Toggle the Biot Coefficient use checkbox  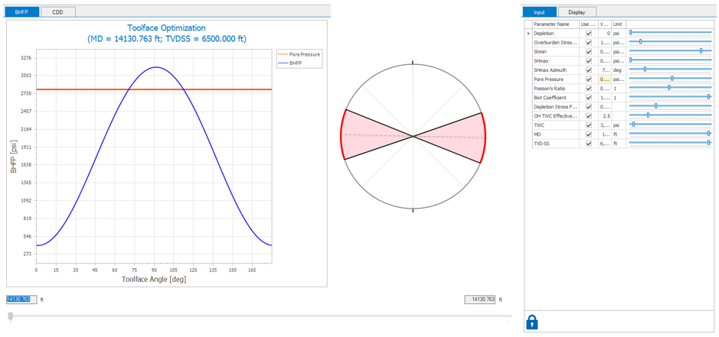click(x=589, y=98)
